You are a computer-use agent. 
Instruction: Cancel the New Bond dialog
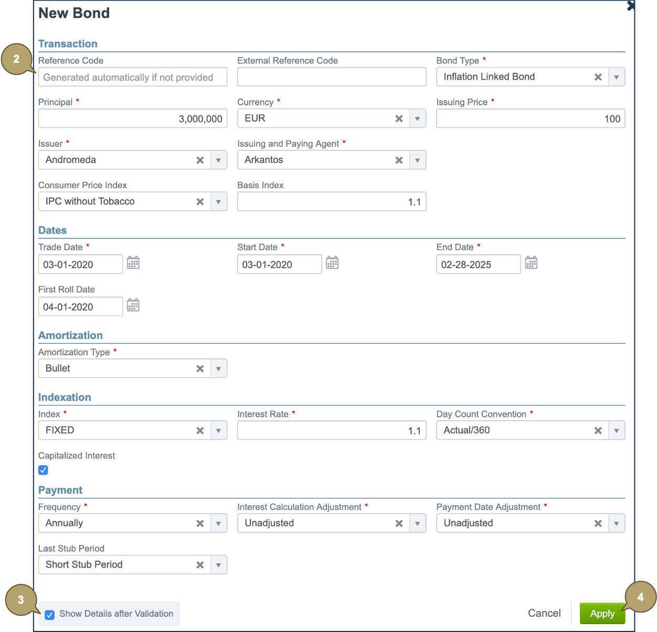tap(544, 614)
